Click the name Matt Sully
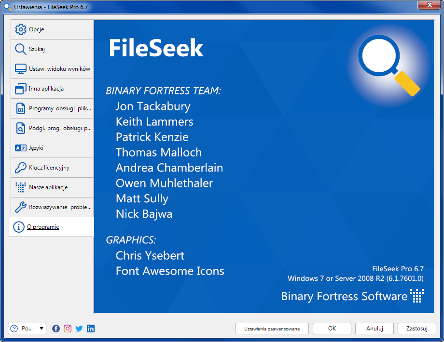This screenshot has height=342, width=444. [142, 199]
